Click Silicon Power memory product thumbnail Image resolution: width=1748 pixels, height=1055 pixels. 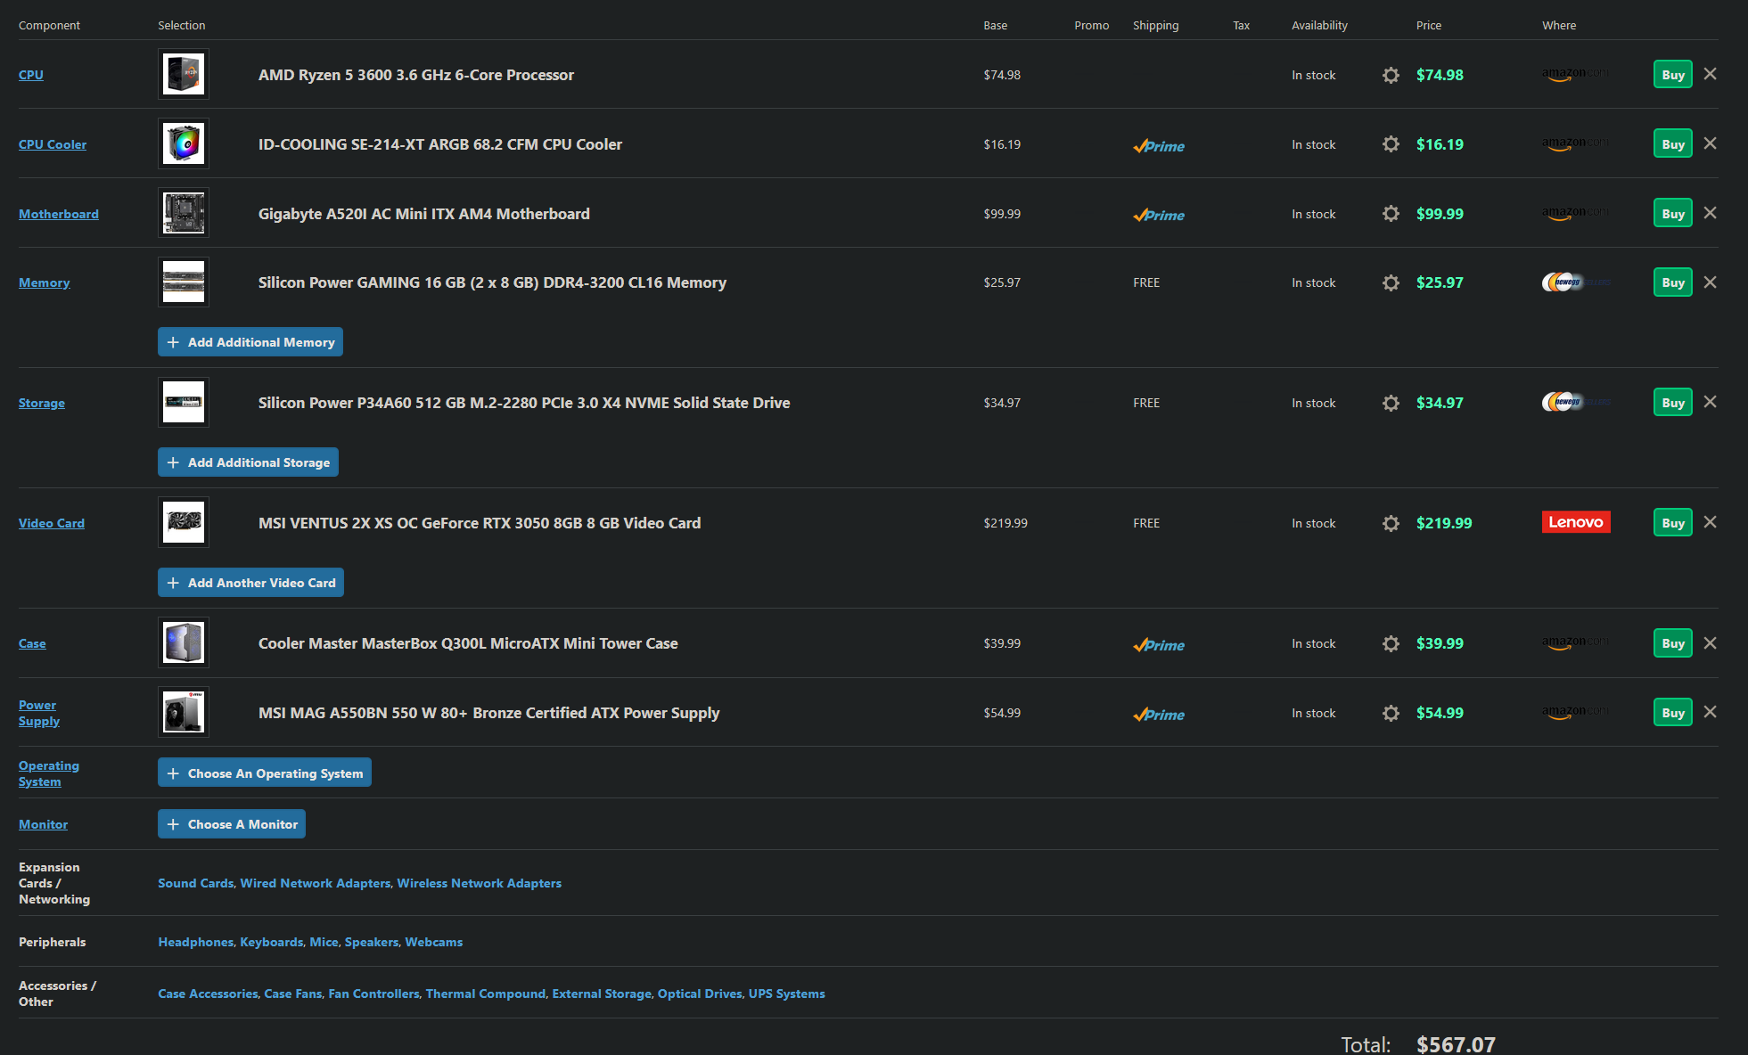[x=184, y=282]
